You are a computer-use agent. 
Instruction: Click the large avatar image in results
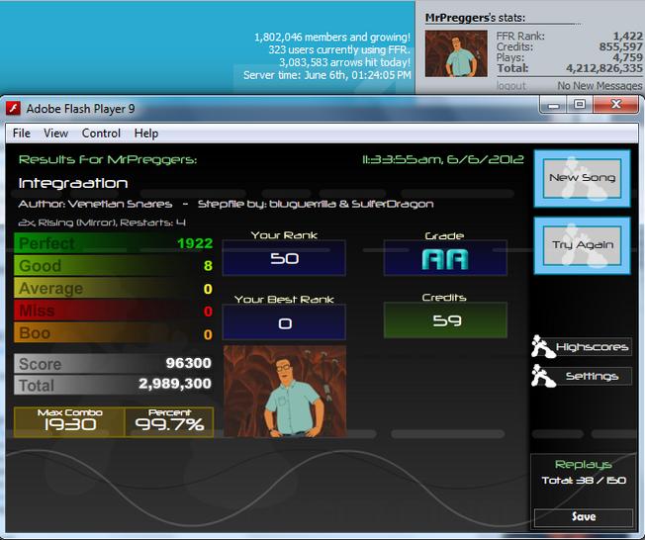point(285,391)
